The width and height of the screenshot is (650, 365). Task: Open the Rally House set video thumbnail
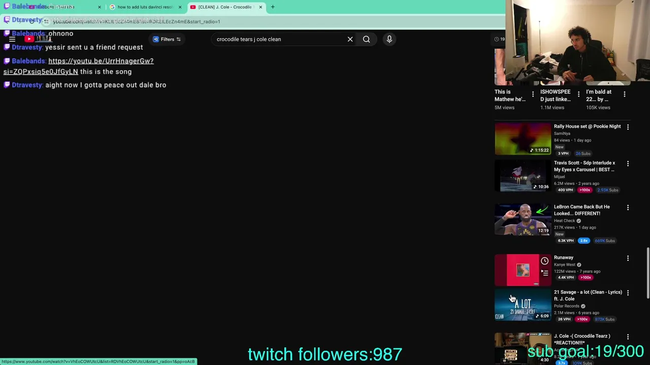click(x=523, y=138)
